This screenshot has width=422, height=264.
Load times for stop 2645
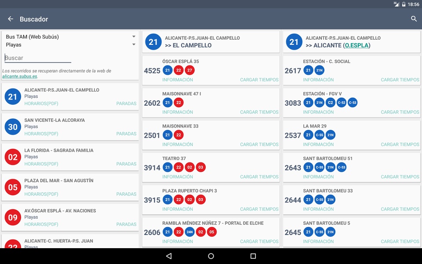click(x=400, y=242)
